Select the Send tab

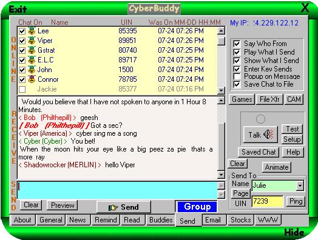click(188, 221)
